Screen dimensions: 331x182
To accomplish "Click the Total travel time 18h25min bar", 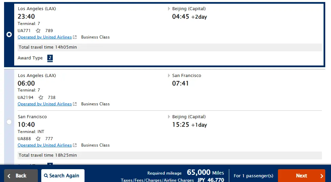I will point(170,155).
